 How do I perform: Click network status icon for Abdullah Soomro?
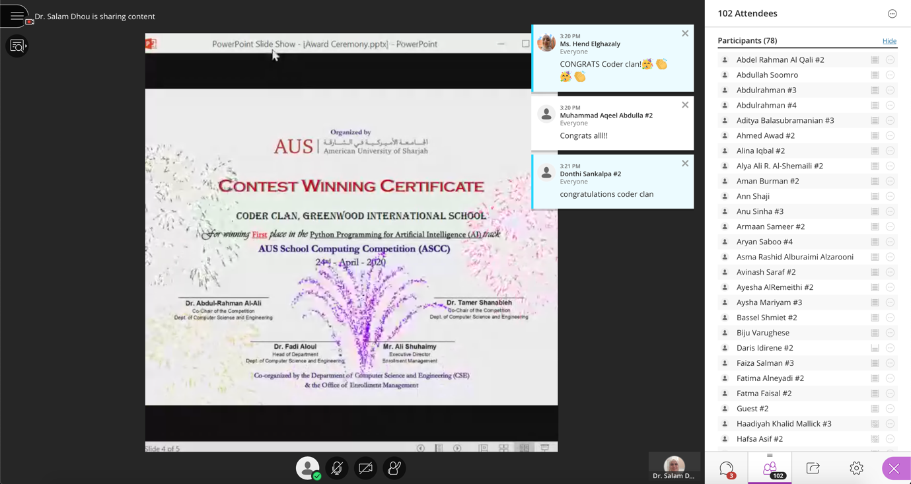[x=875, y=75]
